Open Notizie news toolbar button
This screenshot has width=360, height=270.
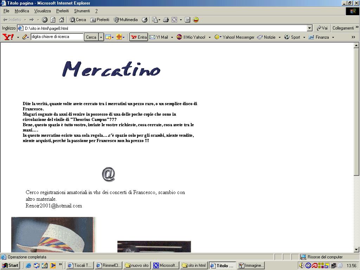coord(266,37)
